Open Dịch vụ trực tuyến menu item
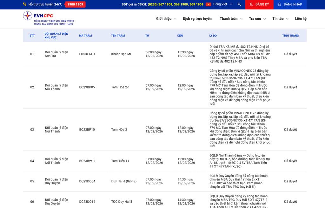This screenshot has height=208, width=325. pos(197,19)
